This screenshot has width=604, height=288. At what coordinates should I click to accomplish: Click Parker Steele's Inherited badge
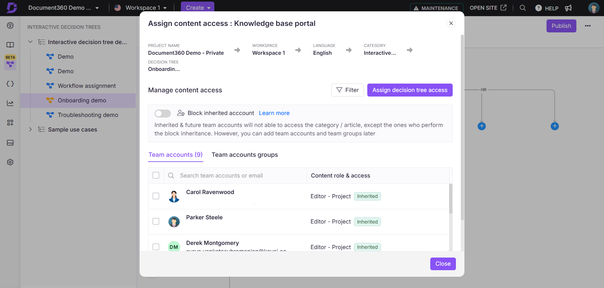(367, 222)
